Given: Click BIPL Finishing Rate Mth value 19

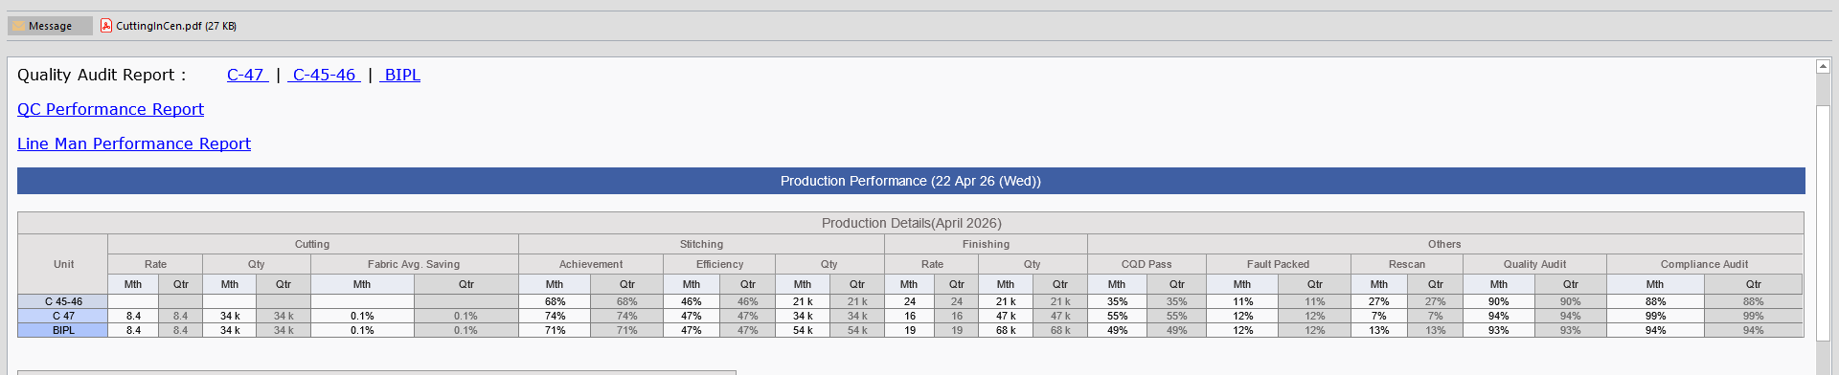Looking at the screenshot, I should (909, 330).
